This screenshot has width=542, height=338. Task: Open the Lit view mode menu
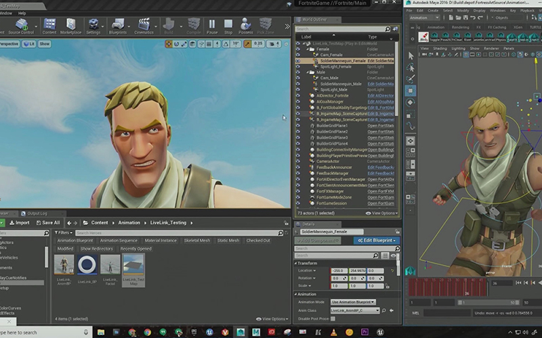click(29, 44)
